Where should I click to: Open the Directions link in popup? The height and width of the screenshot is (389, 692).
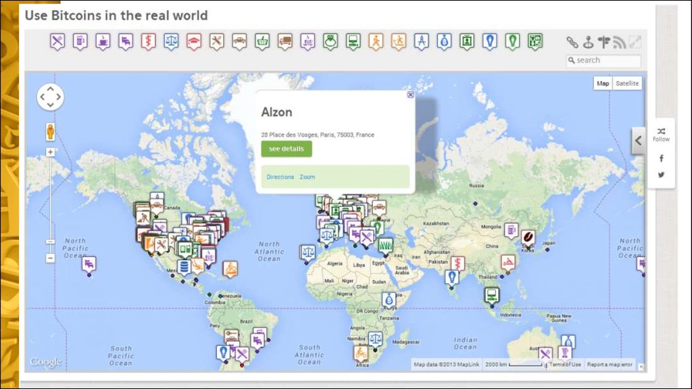click(x=280, y=177)
